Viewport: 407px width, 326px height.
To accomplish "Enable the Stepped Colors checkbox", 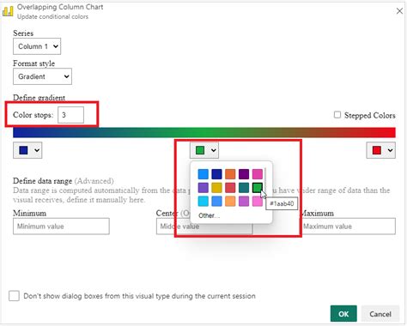I will [337, 115].
